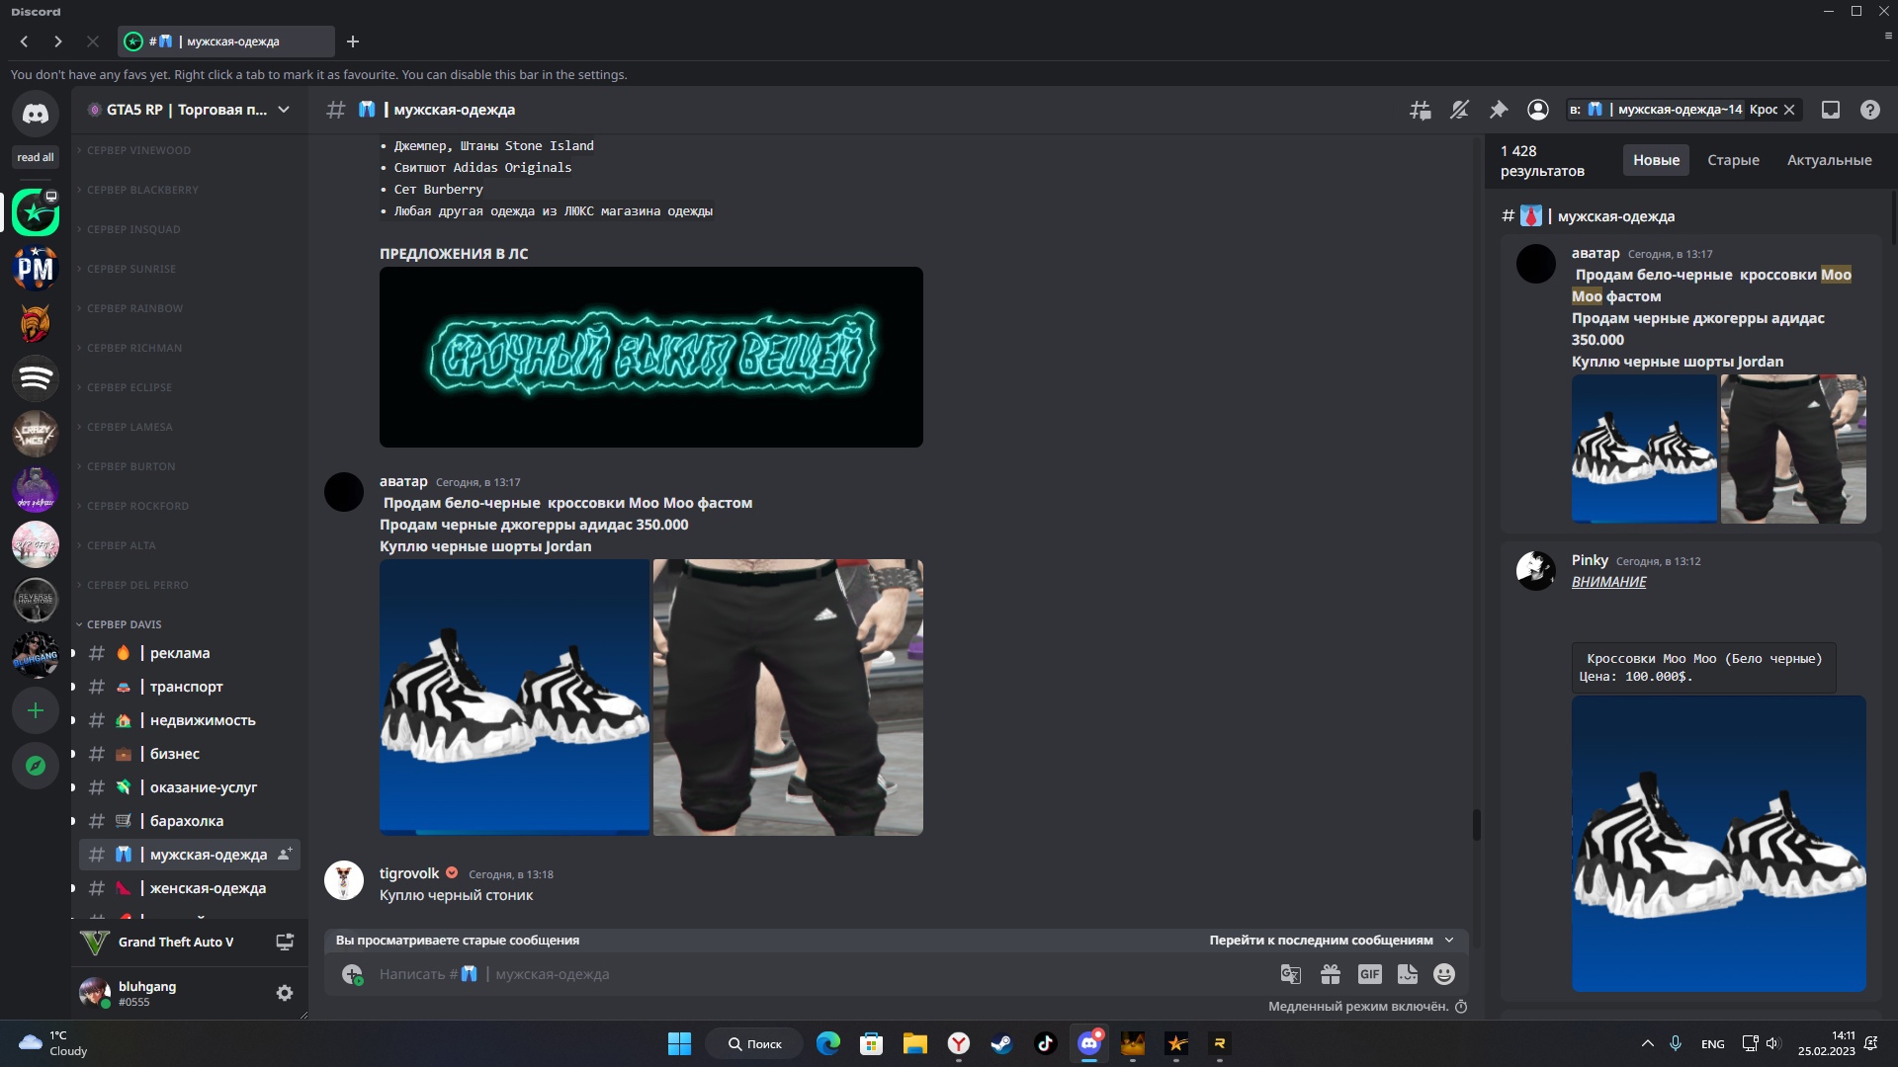Select the Новые search results tab
Image resolution: width=1898 pixels, height=1067 pixels.
coord(1656,160)
